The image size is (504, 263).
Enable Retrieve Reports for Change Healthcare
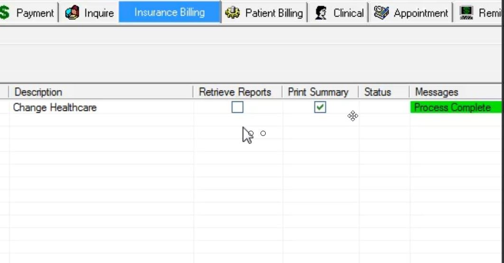click(x=237, y=108)
